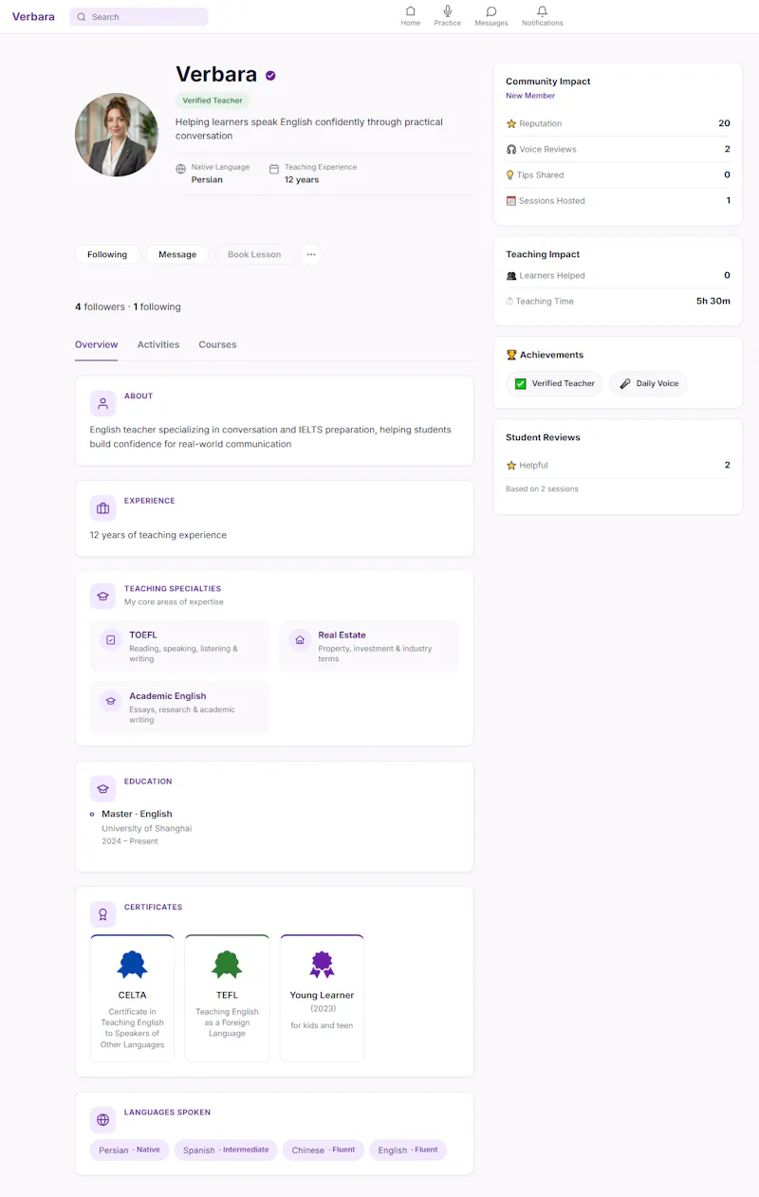
Task: Click the Book Lesson button
Action: tap(254, 254)
